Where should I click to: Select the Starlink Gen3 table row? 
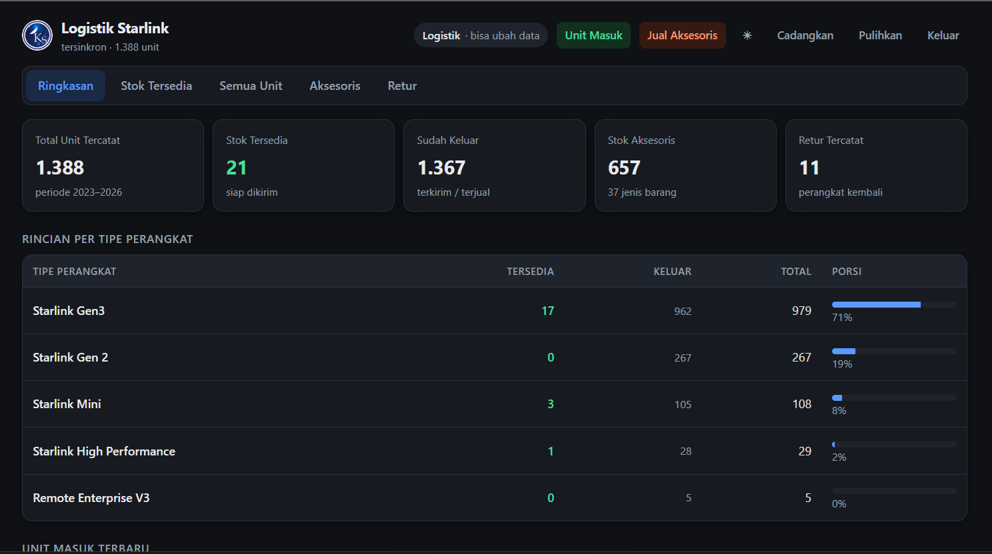pyautogui.click(x=495, y=311)
